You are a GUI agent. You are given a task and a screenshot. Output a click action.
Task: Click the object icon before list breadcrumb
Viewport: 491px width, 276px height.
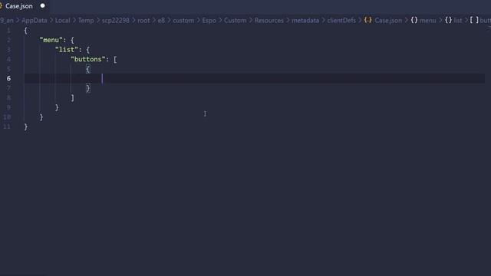tap(448, 20)
